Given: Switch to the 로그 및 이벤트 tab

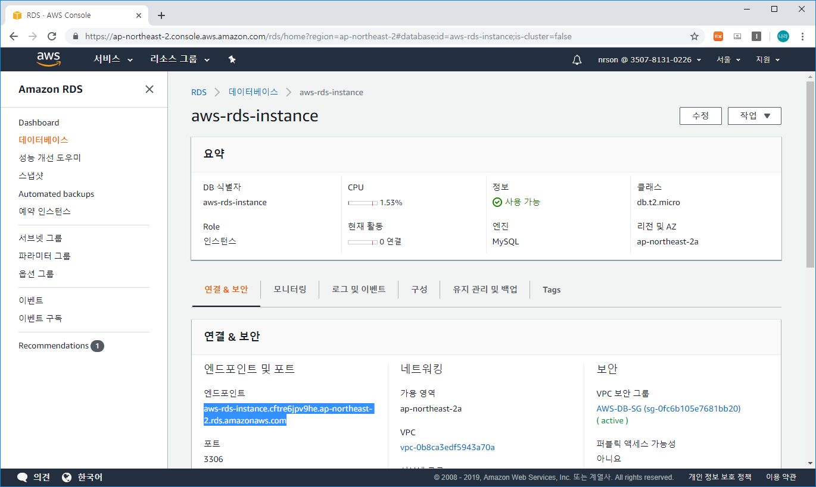Looking at the screenshot, I should [359, 290].
